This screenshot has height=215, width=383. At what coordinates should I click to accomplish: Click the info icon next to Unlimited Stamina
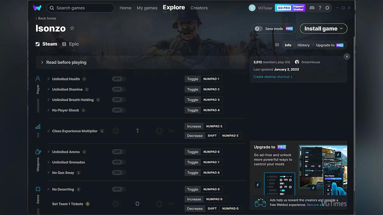[x=87, y=90]
